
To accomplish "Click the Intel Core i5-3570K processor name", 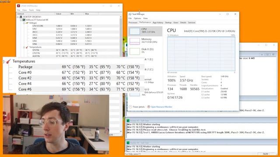I will pyautogui.click(x=210, y=31).
